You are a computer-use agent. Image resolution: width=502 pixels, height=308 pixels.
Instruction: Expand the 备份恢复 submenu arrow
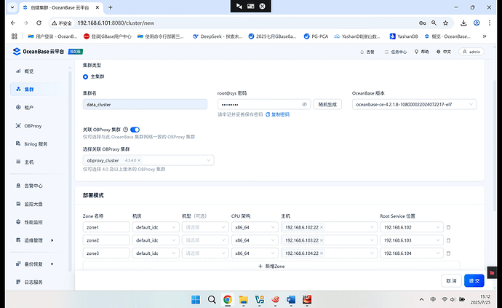click(52, 264)
